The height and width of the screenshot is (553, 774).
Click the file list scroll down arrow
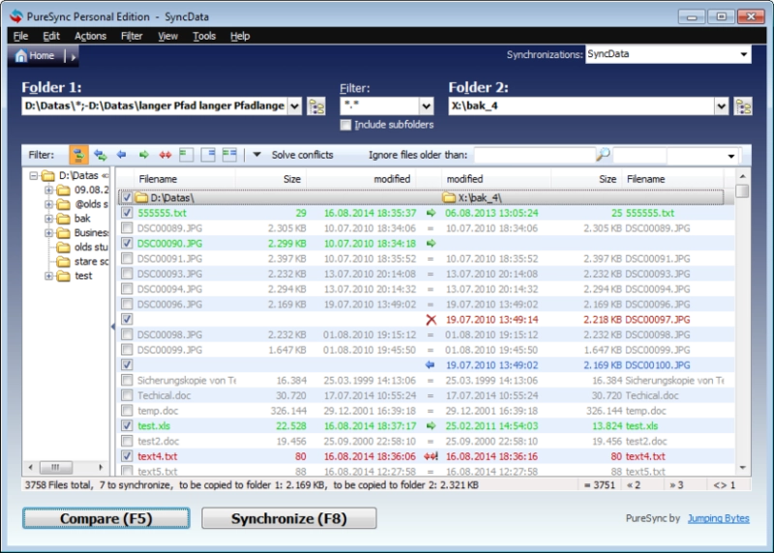(742, 468)
